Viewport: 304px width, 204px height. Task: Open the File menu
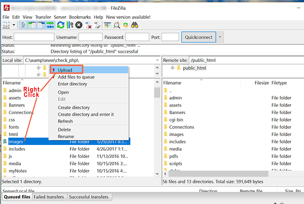tap(6, 17)
